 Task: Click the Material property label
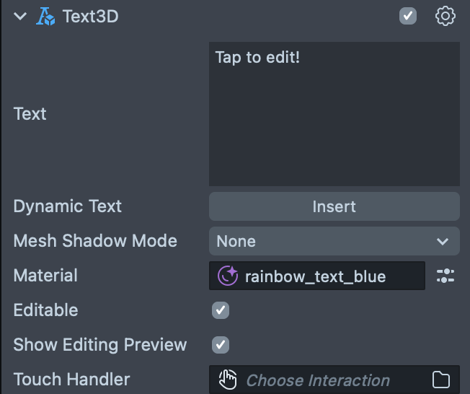pos(45,276)
